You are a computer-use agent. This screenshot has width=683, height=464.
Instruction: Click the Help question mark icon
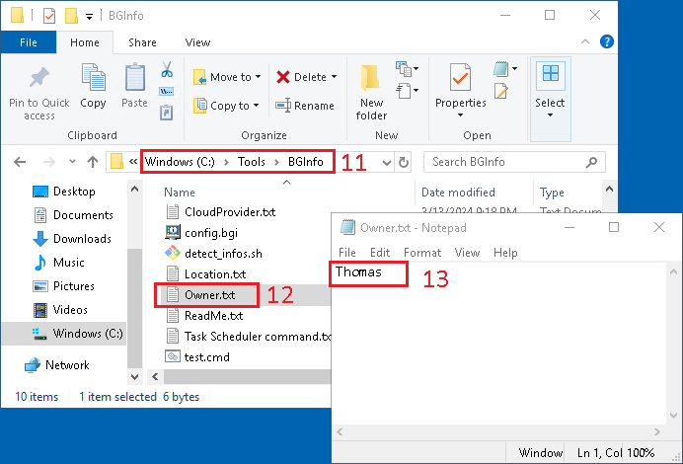coord(606,41)
